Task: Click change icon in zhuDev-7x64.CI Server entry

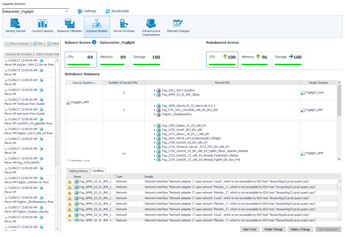Action: 41,61
